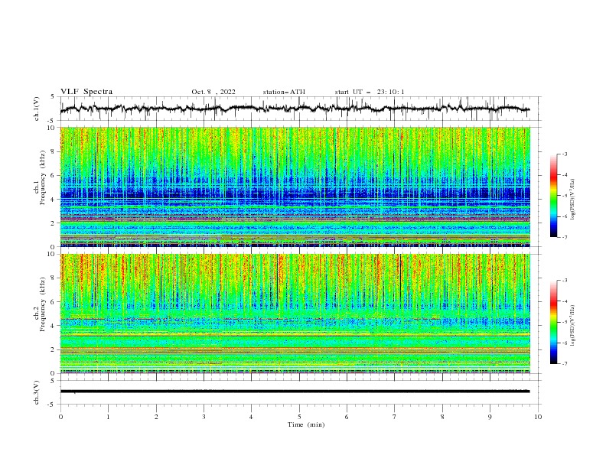Click the ch.1 "Frequency (kHz)" axis label

(x=42, y=178)
